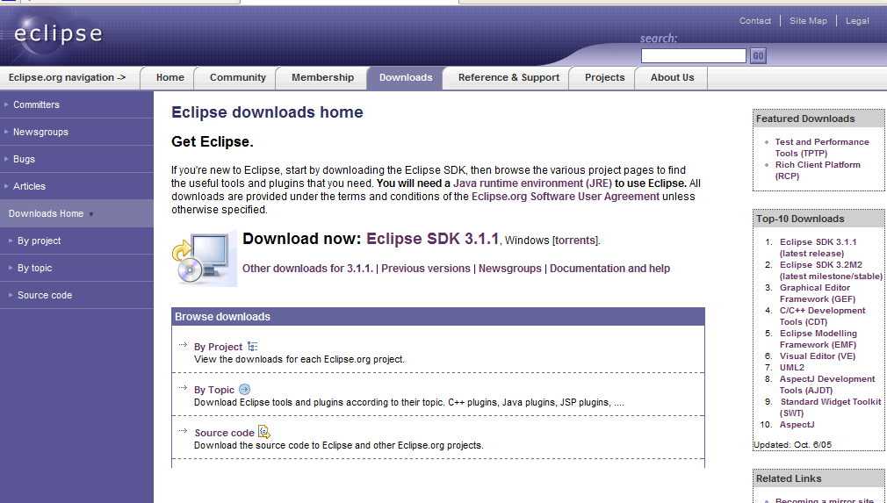The image size is (887, 503).
Task: Click the GO search button
Action: tap(758, 56)
